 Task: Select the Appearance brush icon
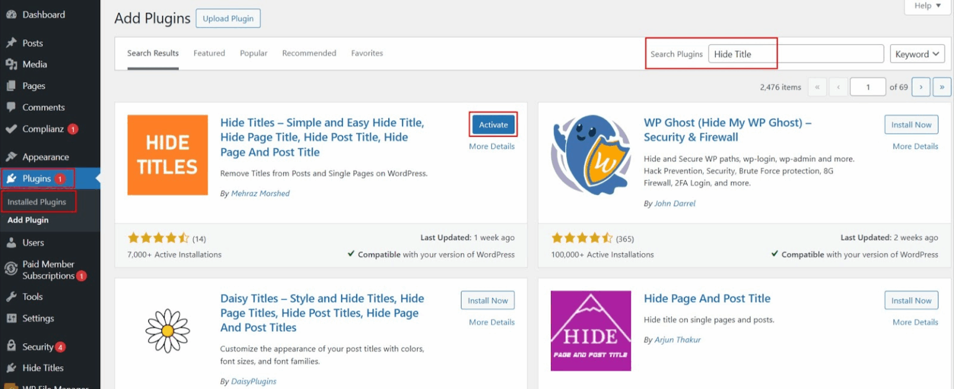(x=11, y=156)
